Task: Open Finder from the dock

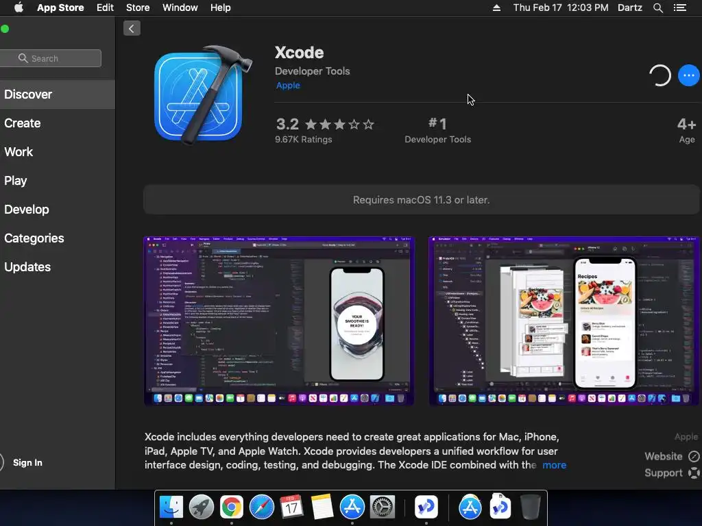Action: 171,508
